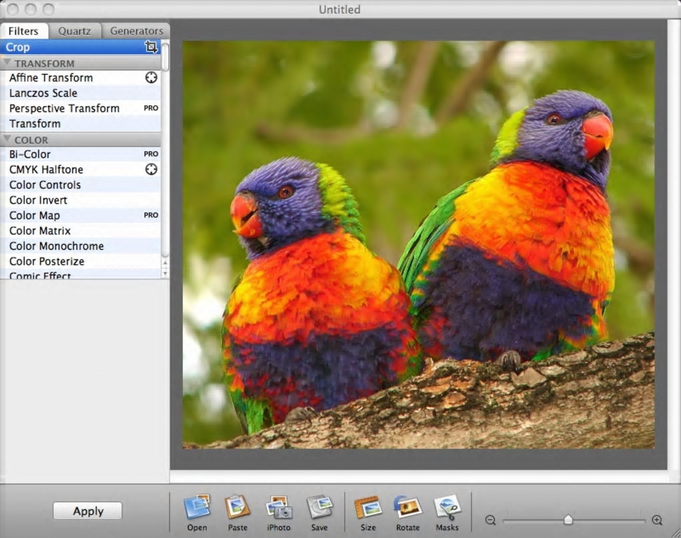The height and width of the screenshot is (538, 681).
Task: Click the filter list scrollbar down arrow
Action: pyautogui.click(x=165, y=273)
